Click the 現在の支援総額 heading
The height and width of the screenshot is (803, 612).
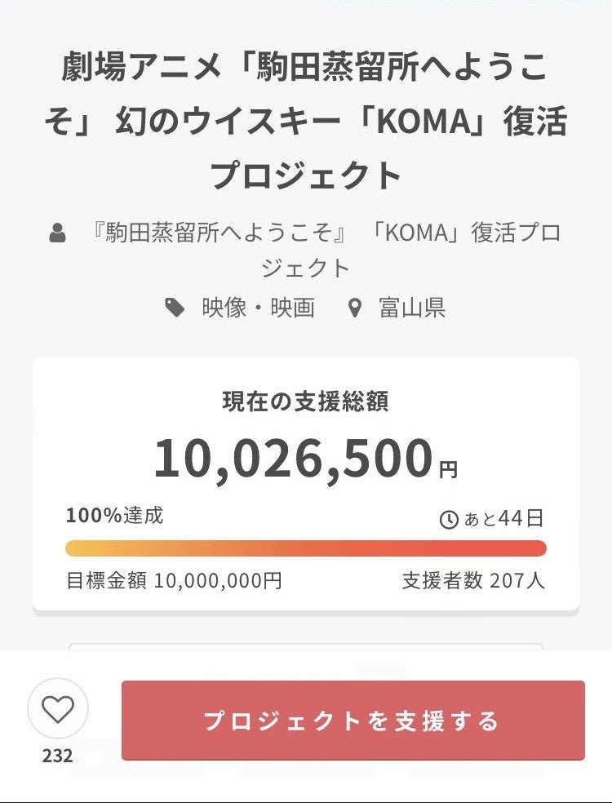(x=306, y=401)
